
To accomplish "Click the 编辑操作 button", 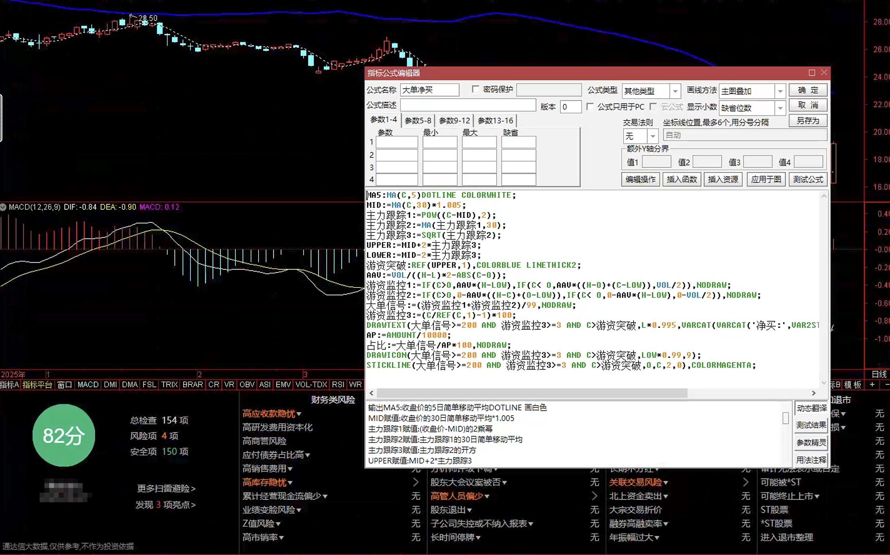I will [641, 179].
